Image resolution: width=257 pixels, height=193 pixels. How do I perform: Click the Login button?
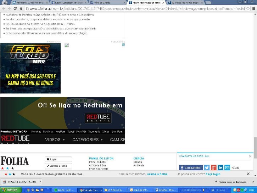pos(58,159)
